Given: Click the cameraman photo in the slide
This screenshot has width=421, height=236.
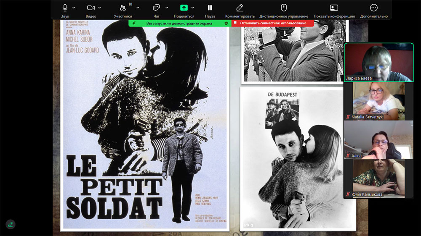Looking at the screenshot, I should pos(294,52).
